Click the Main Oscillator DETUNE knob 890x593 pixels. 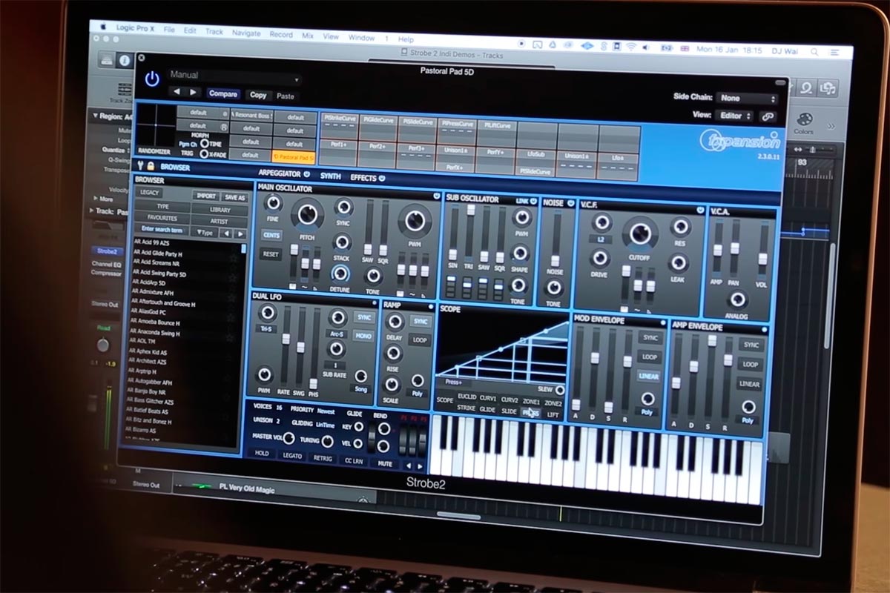point(340,274)
